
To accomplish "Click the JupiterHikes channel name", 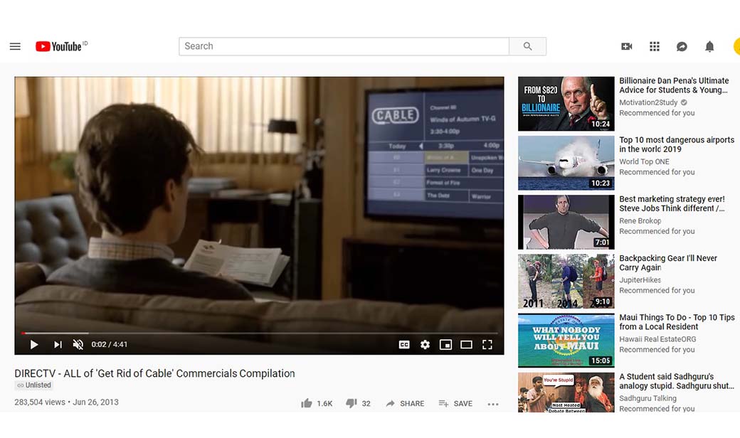I will click(x=640, y=279).
